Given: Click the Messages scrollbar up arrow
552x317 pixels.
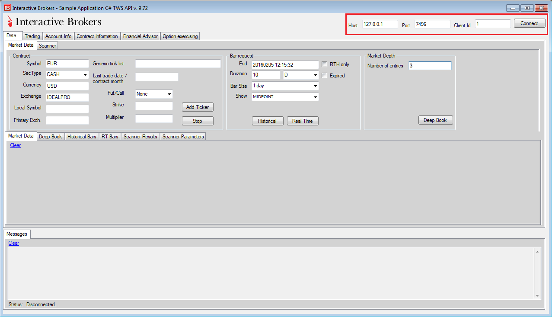Looking at the screenshot, I should click(538, 252).
